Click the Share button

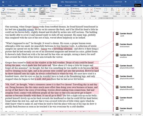tap(138, 5)
